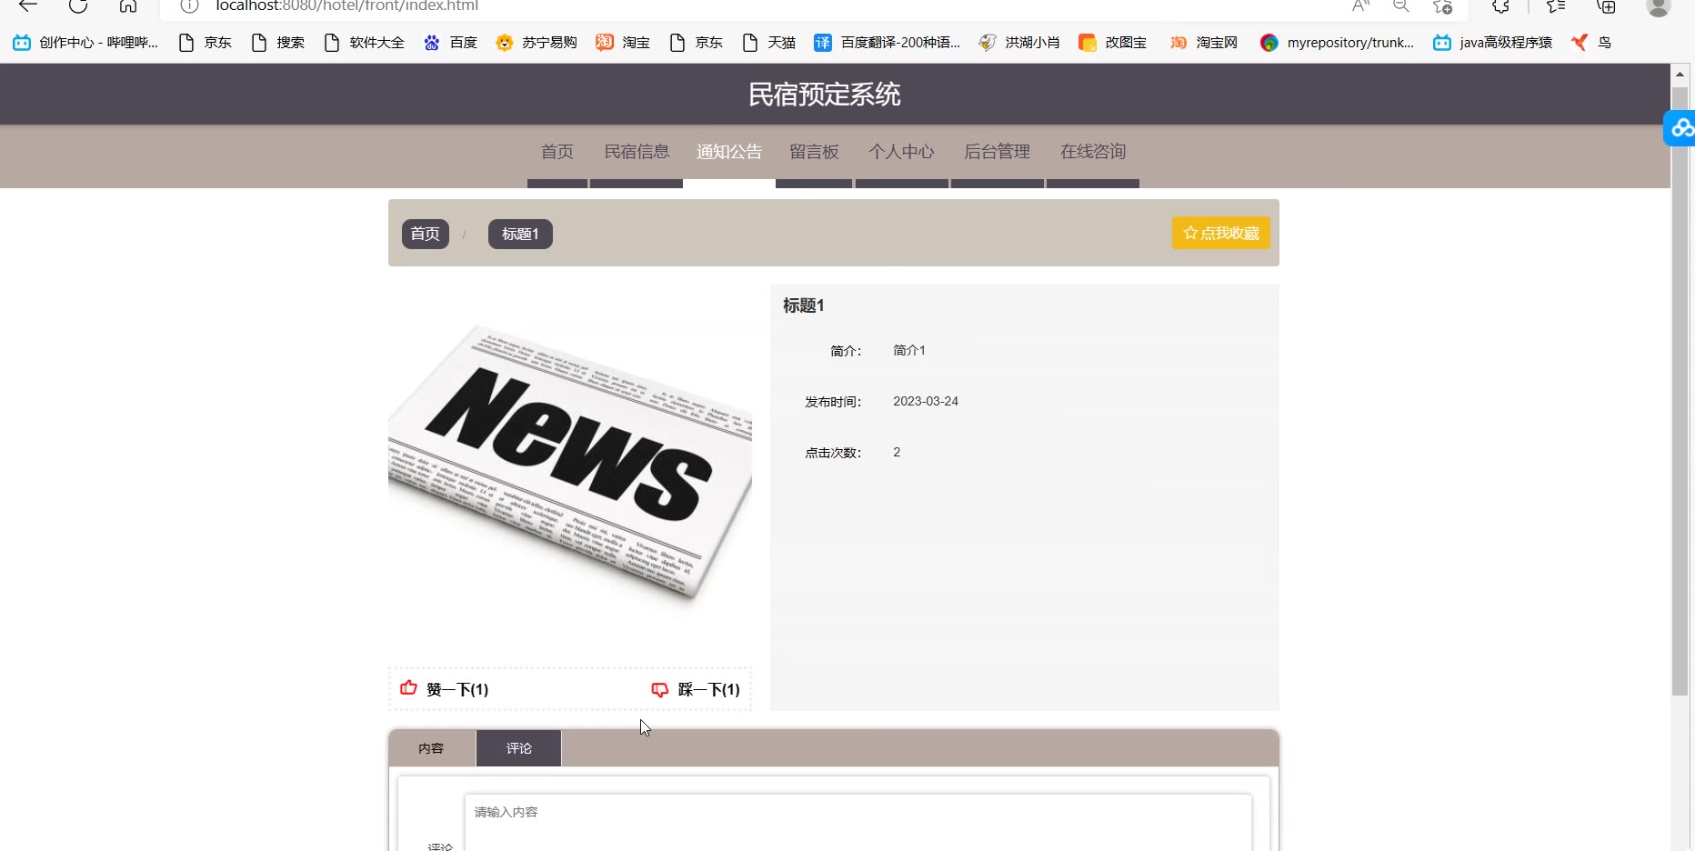Open the 淘宝 bookmark
1695x851 pixels.
(x=623, y=43)
